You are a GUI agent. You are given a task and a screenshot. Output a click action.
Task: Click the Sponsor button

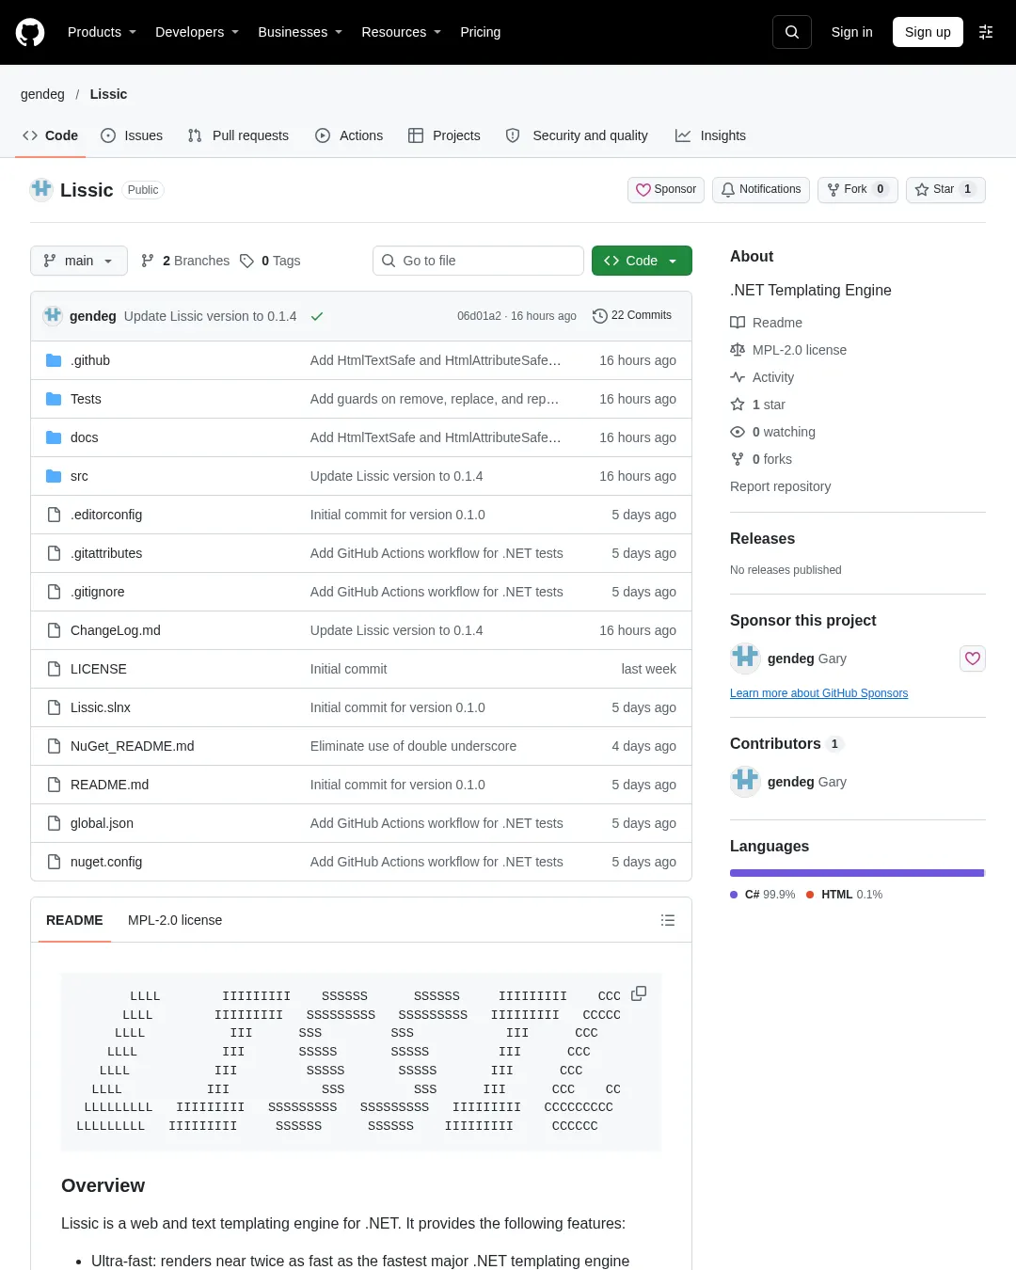tap(666, 189)
